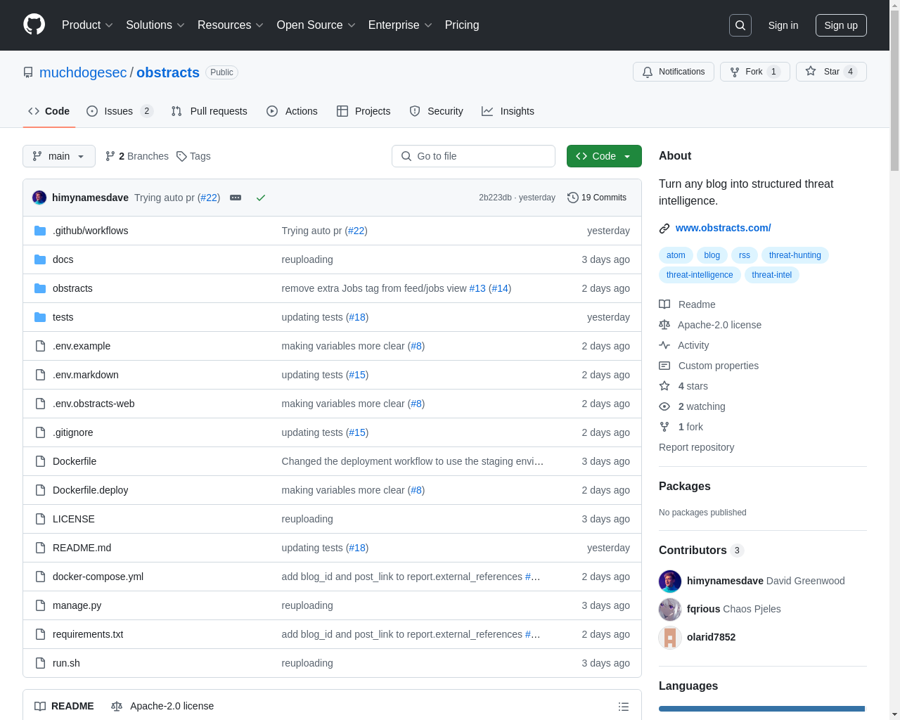Open the requirements.txt file
900x720 pixels.
88,634
